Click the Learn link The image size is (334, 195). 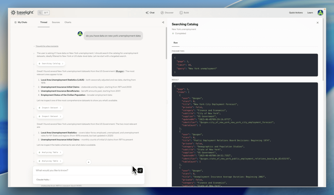(x=310, y=13)
